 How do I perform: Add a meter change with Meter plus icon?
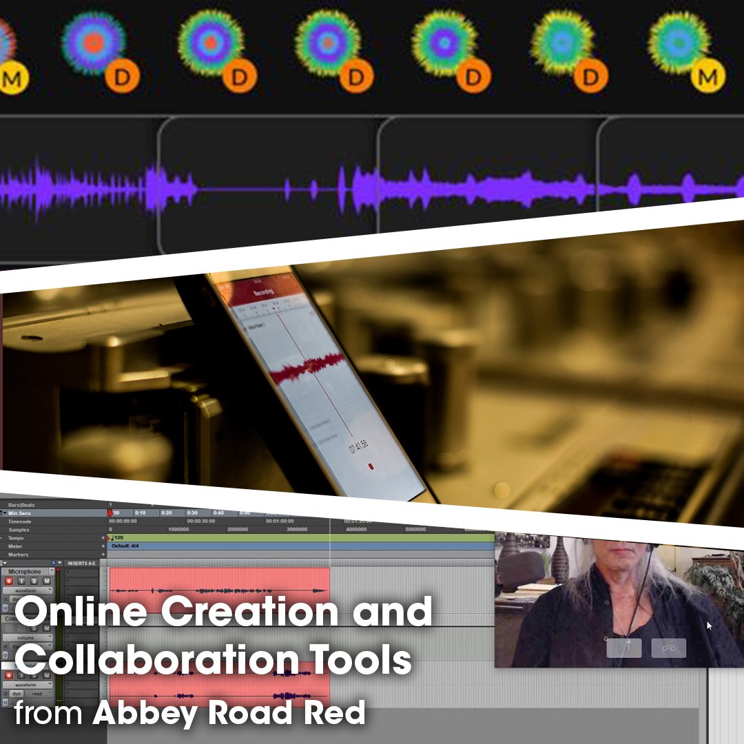click(x=103, y=546)
